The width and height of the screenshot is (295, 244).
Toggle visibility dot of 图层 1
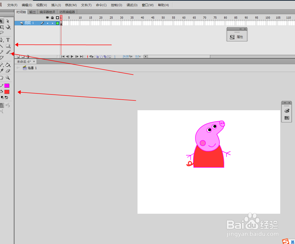[47, 23]
